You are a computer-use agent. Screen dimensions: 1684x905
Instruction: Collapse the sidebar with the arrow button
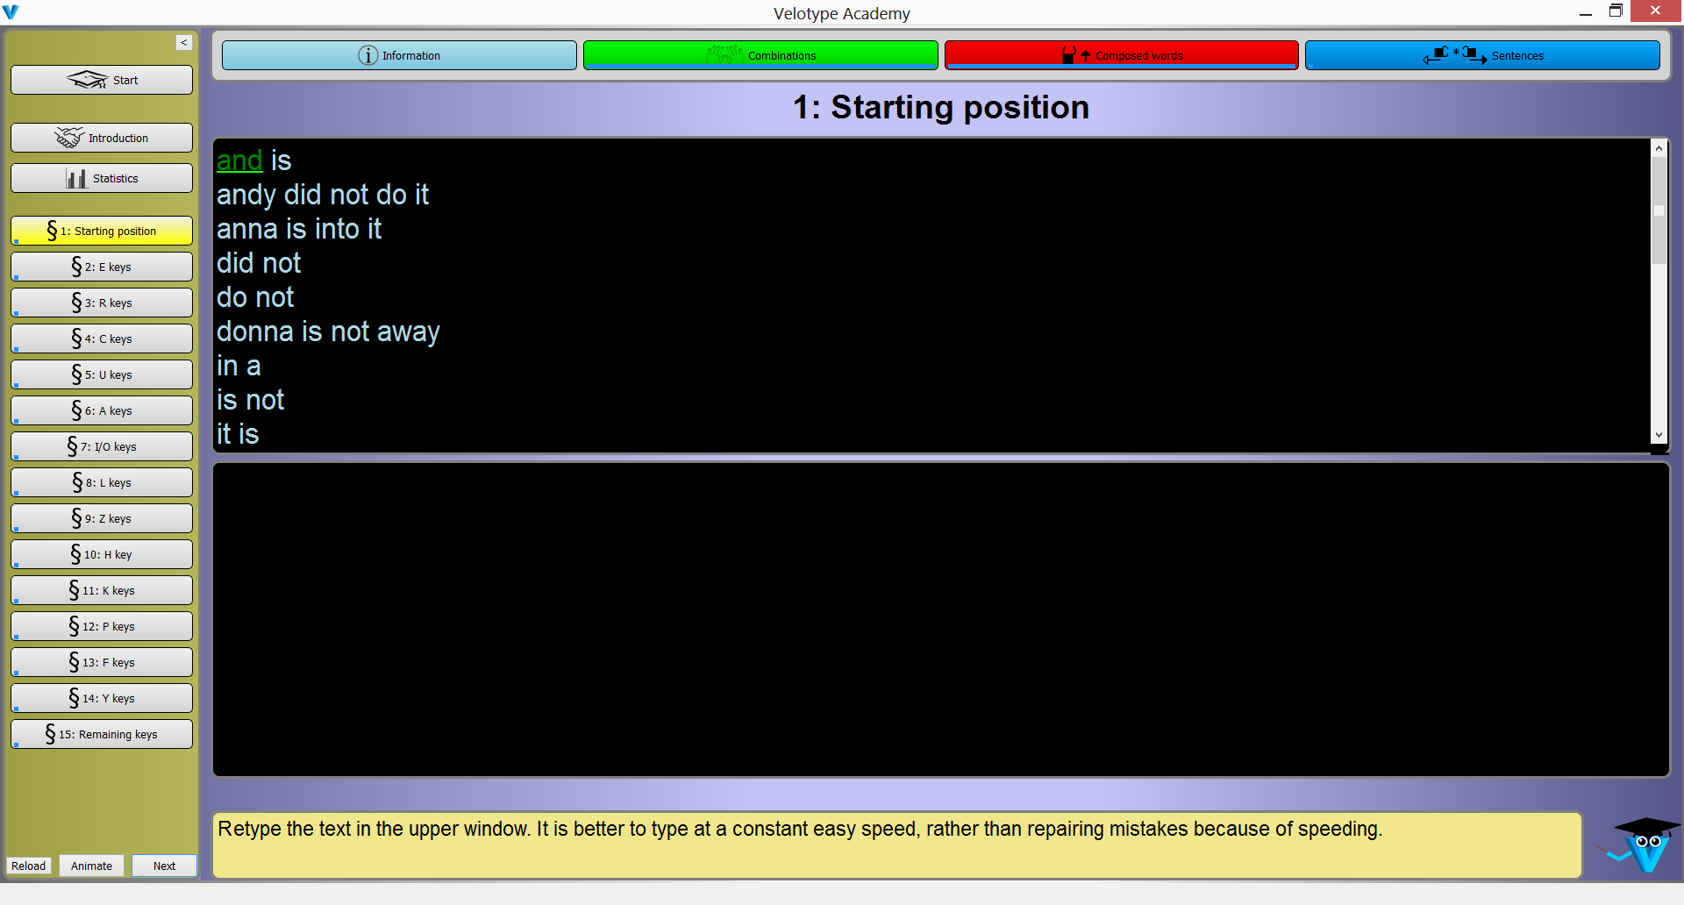(183, 42)
